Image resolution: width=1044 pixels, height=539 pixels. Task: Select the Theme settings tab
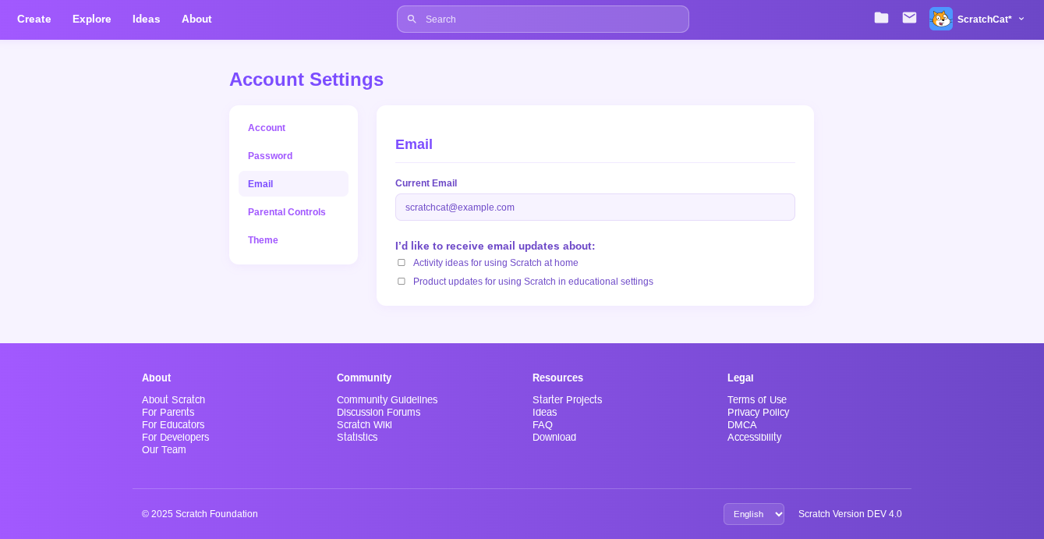(263, 240)
